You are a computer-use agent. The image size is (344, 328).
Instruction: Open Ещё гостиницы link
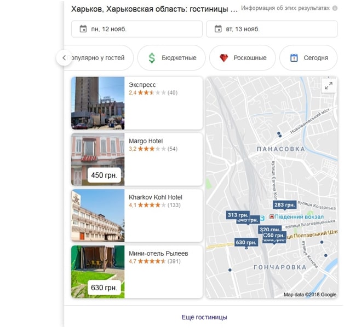tap(204, 317)
